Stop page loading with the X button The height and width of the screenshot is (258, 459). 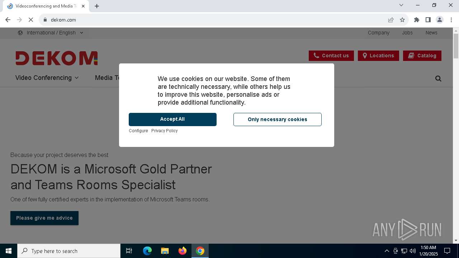click(31, 20)
